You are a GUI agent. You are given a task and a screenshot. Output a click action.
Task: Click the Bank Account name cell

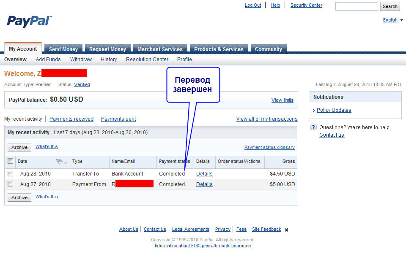coord(127,174)
